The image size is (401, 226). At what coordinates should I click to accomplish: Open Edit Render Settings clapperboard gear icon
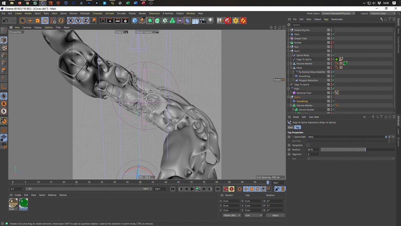click(125, 21)
